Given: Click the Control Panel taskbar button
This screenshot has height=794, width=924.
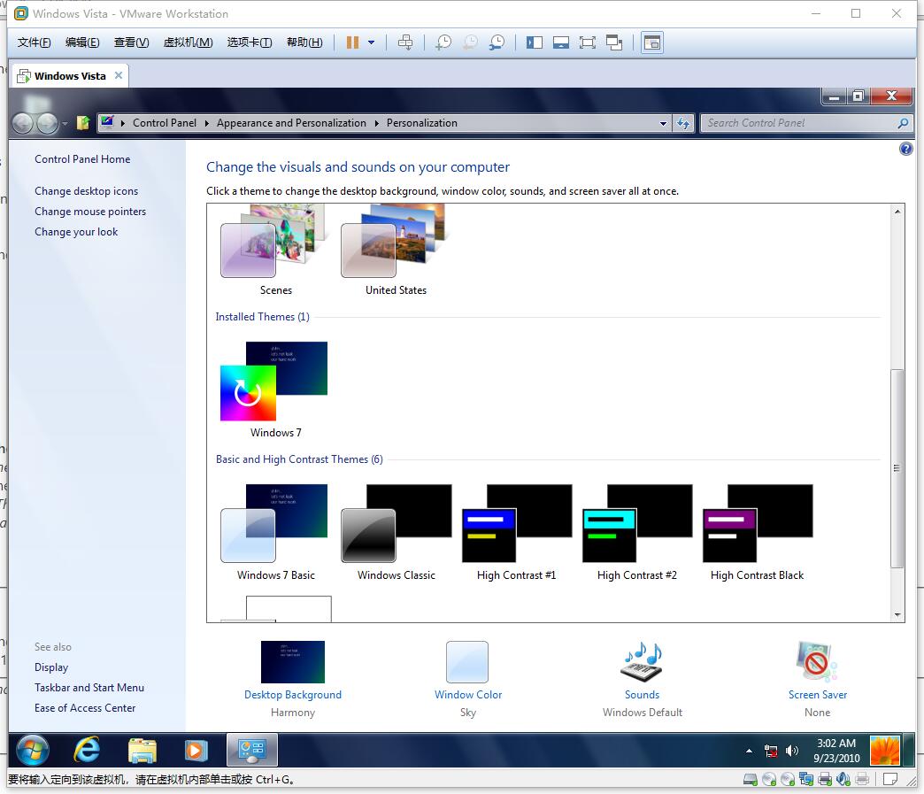Looking at the screenshot, I should point(252,751).
